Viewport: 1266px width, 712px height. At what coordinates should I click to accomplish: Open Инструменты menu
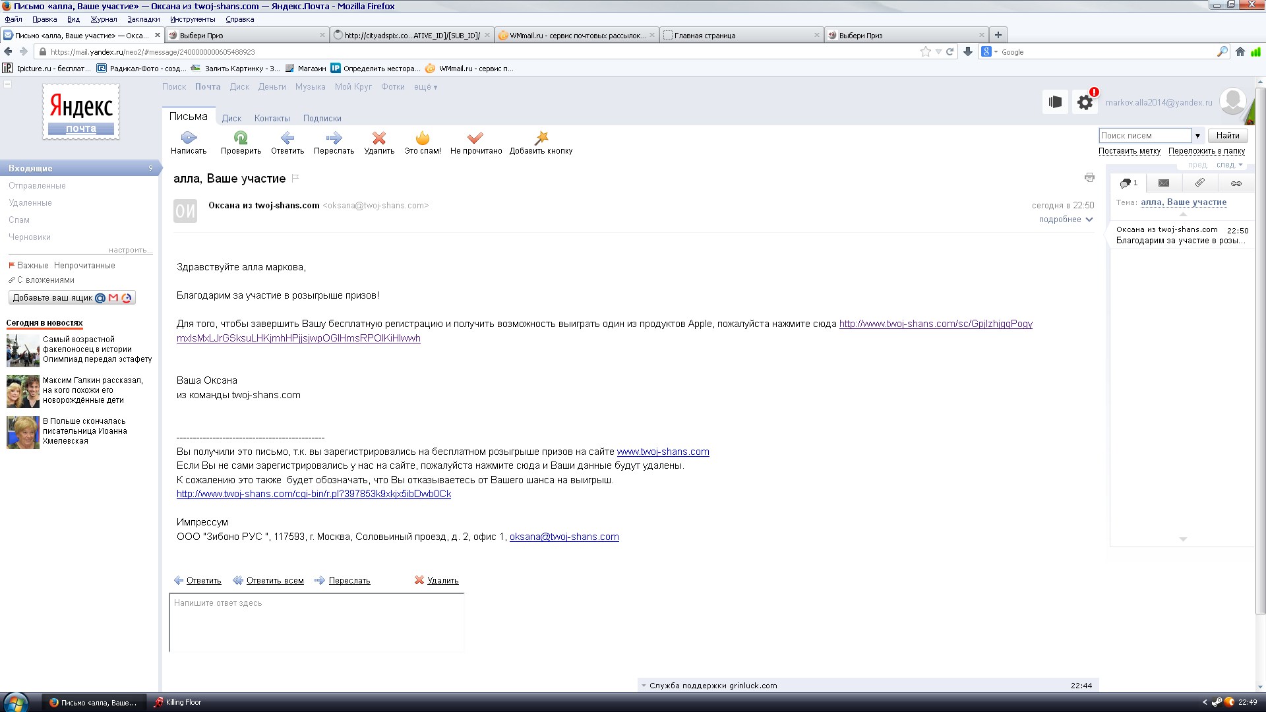pyautogui.click(x=193, y=19)
